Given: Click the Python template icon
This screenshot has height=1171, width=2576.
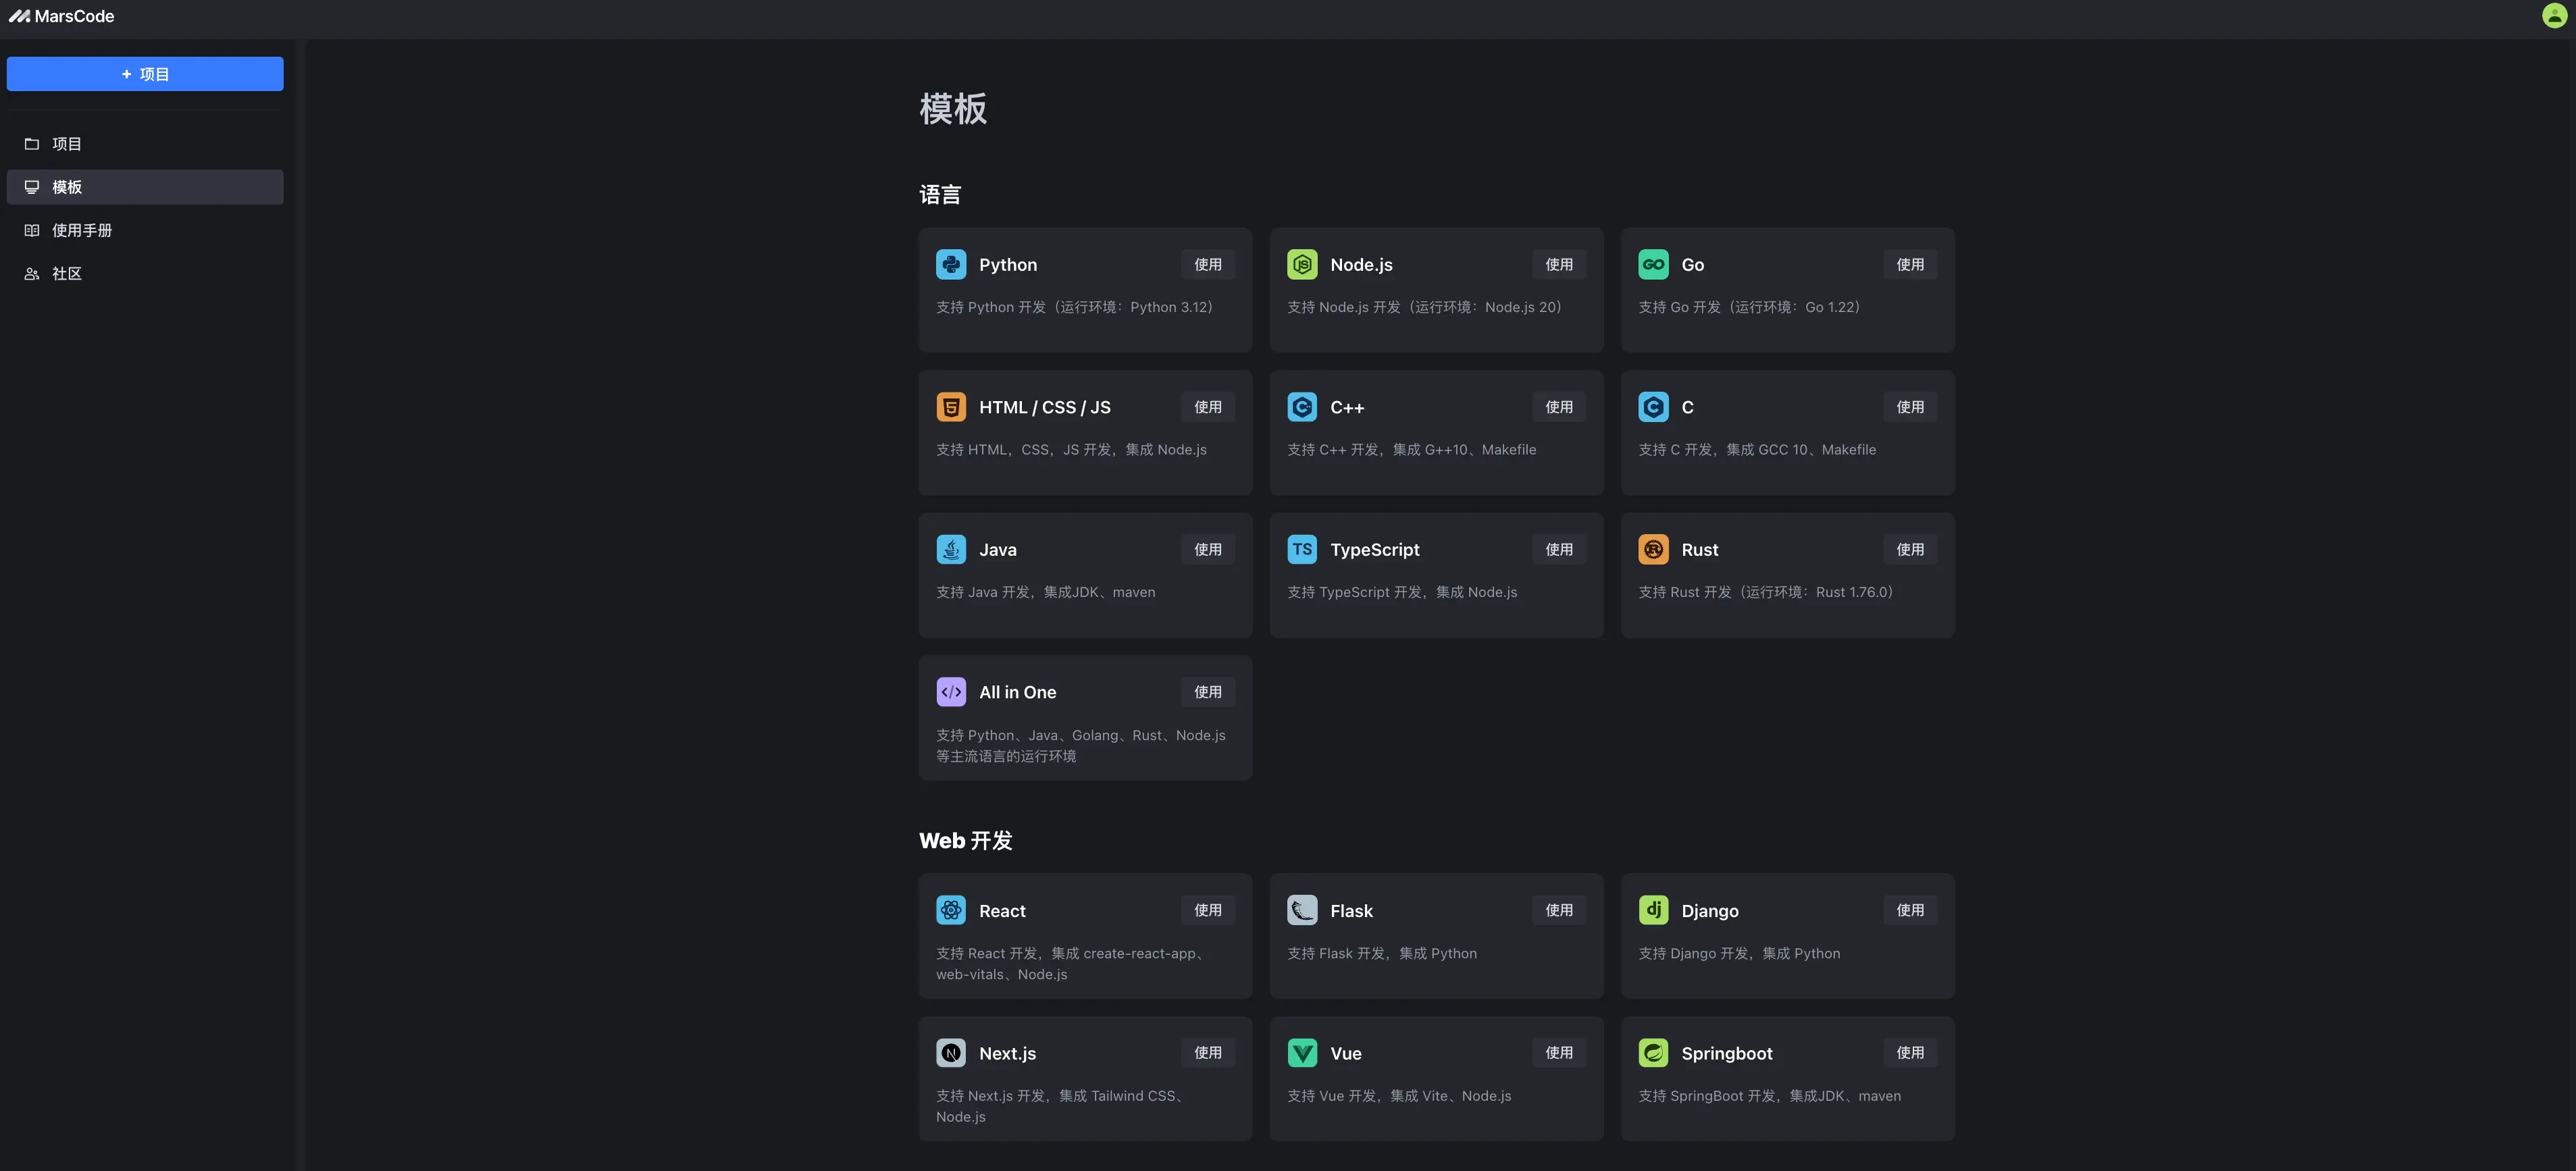Looking at the screenshot, I should (950, 264).
